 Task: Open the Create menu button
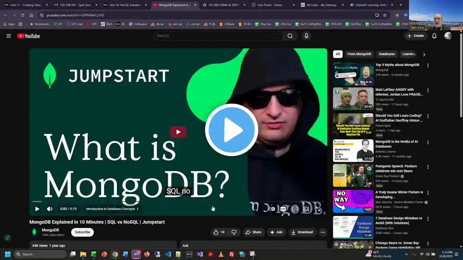[415, 36]
